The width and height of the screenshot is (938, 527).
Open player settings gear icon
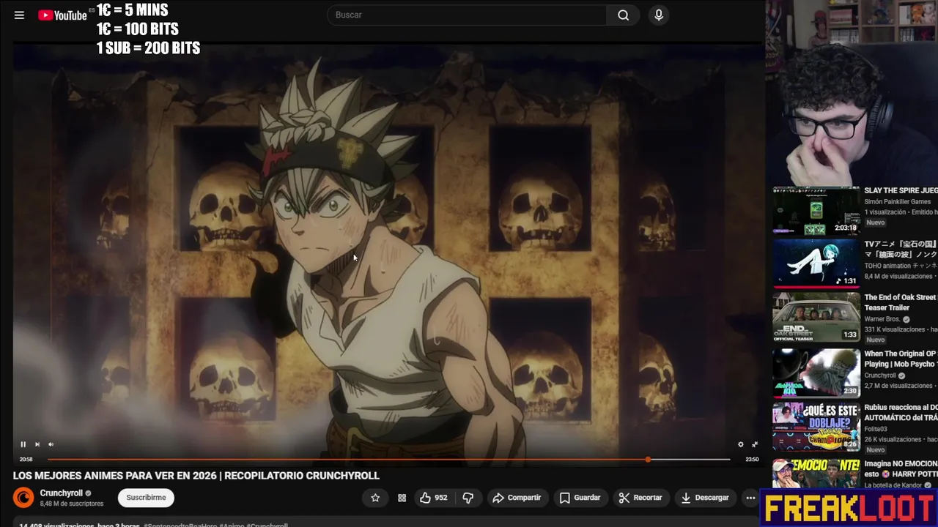[741, 444]
